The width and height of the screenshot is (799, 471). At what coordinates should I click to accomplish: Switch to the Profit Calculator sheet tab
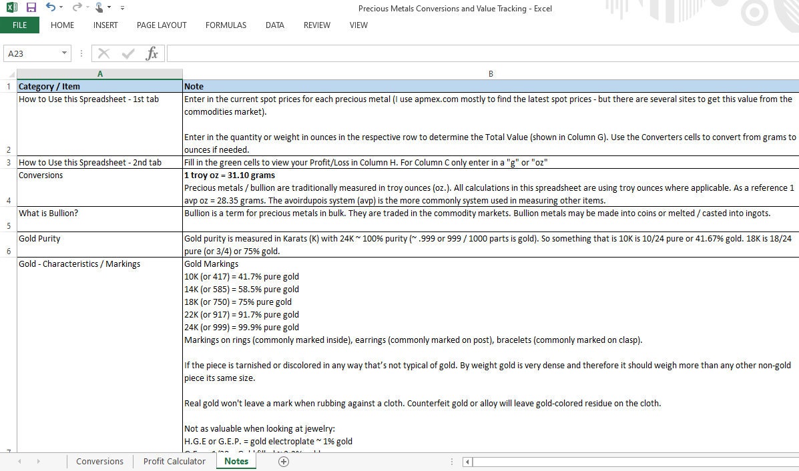pyautogui.click(x=174, y=461)
